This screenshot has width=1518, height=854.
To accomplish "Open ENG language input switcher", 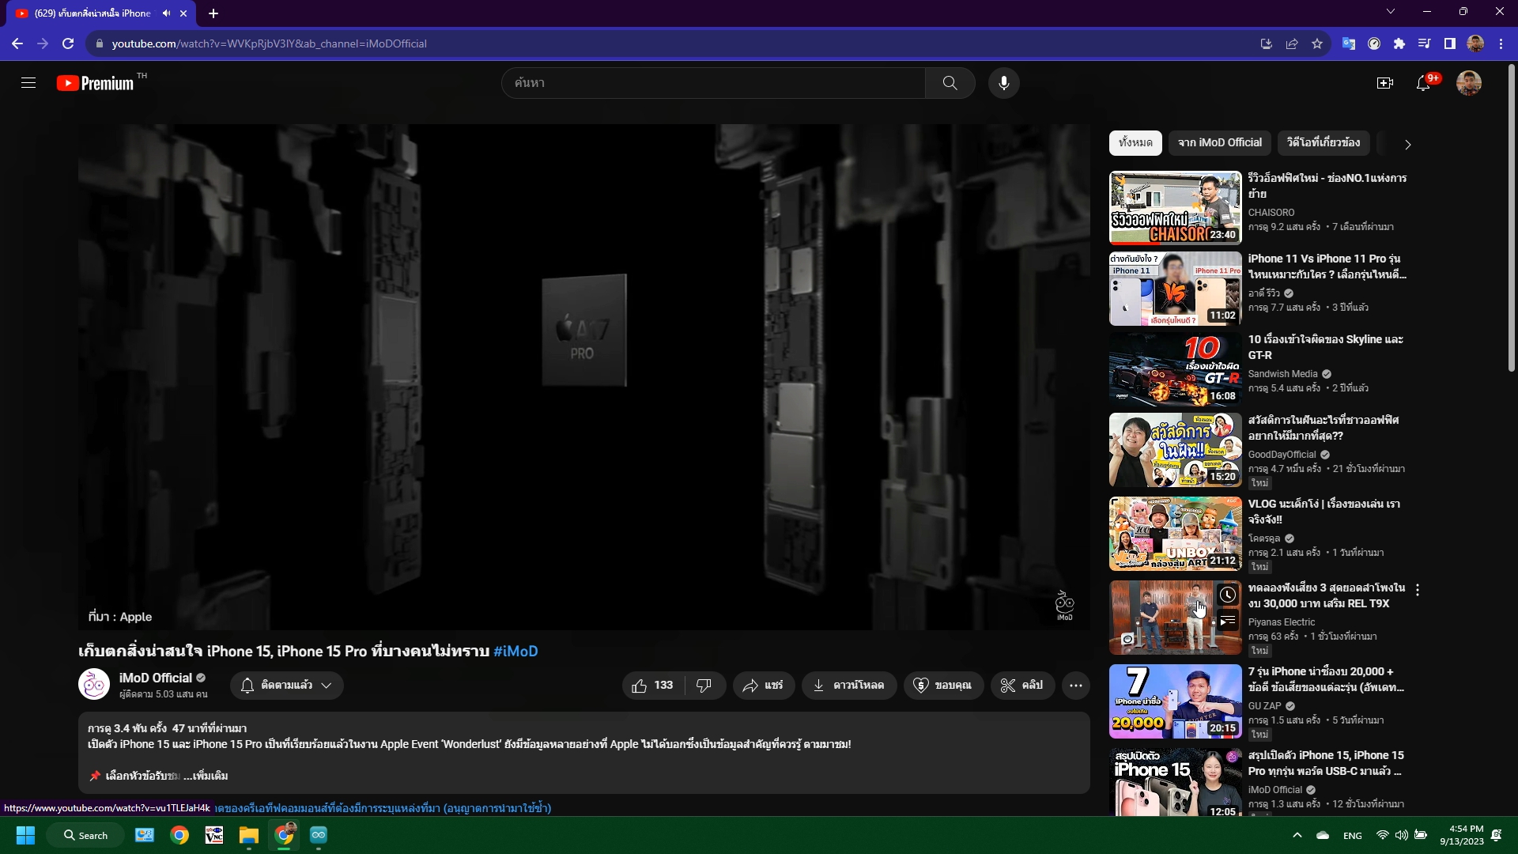I will 1353,835.
